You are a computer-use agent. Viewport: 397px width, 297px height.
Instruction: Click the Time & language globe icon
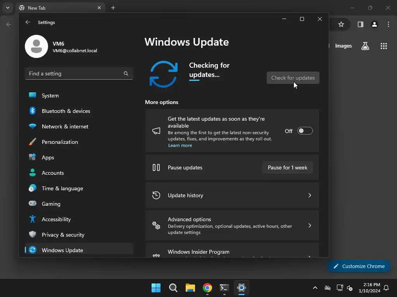tap(33, 188)
